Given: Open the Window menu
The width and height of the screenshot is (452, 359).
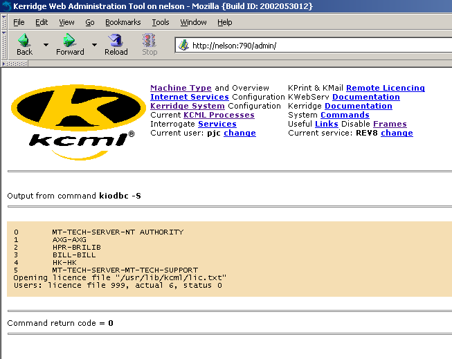Looking at the screenshot, I should (193, 22).
